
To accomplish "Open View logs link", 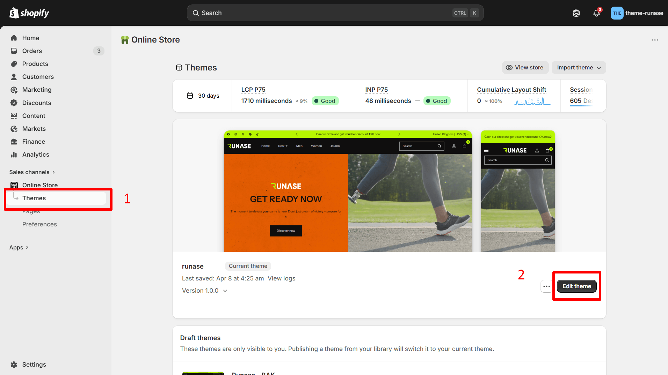I will (281, 278).
